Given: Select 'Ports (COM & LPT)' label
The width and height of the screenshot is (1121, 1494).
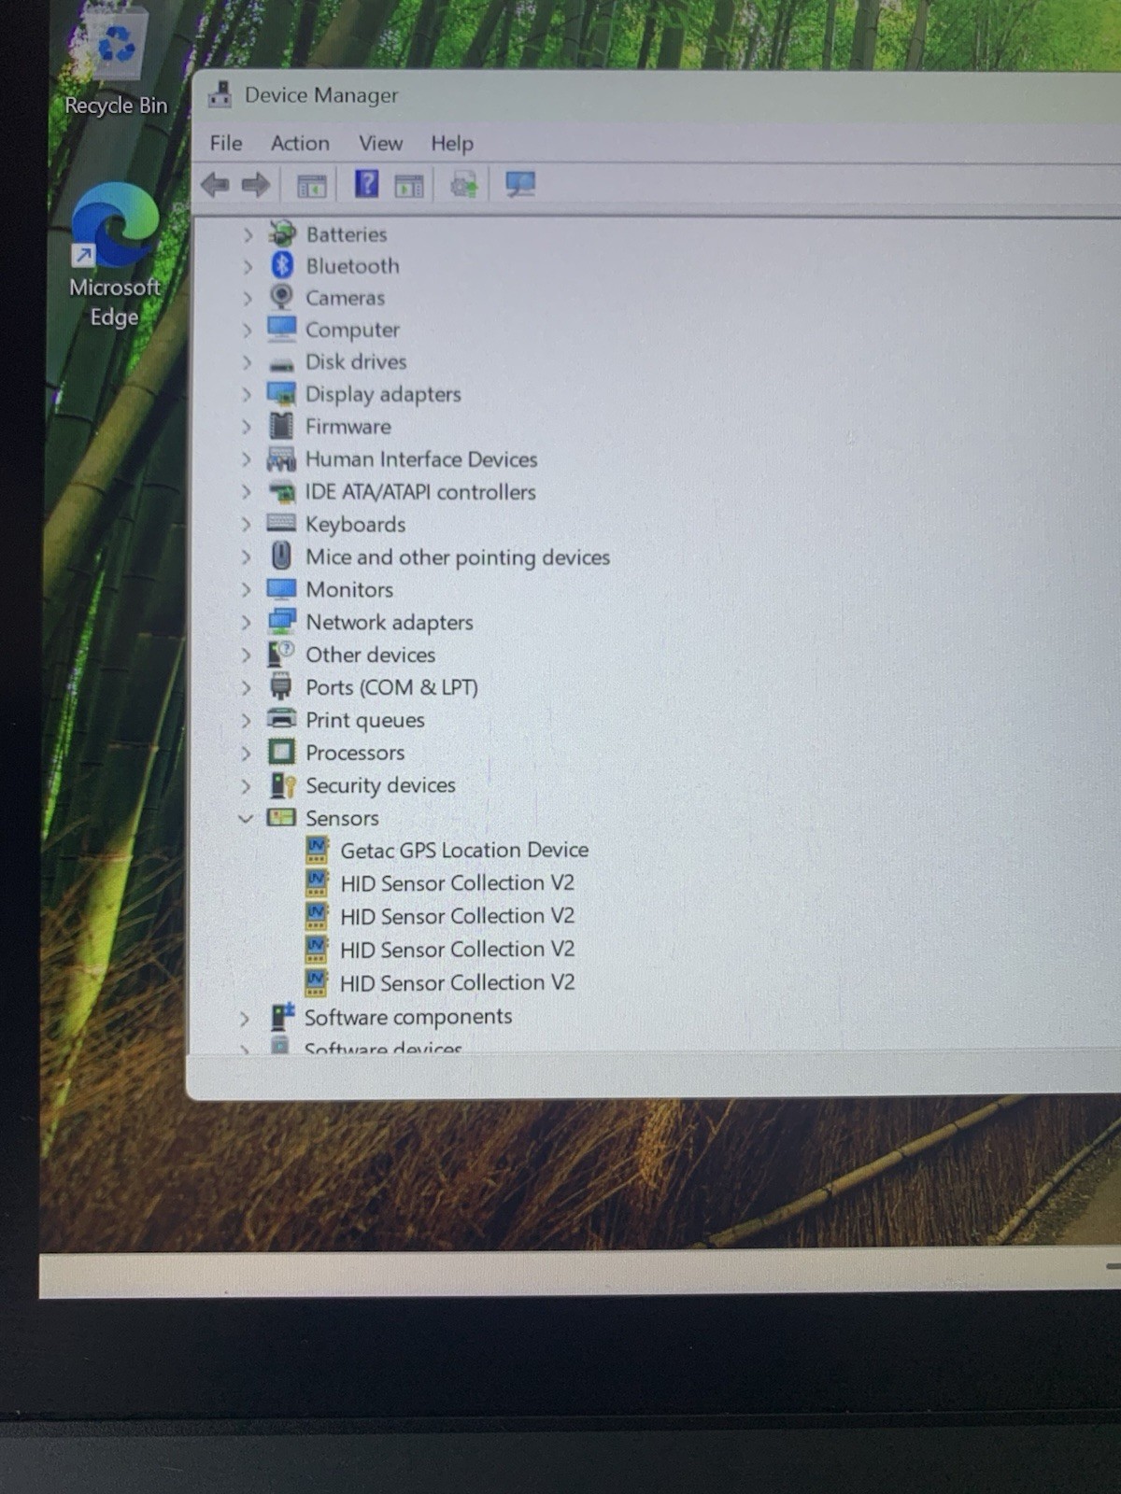Looking at the screenshot, I should point(391,687).
